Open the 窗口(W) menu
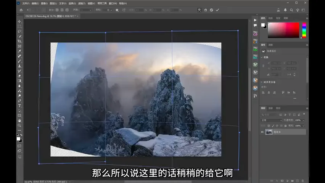The width and height of the screenshot is (325, 183). pyautogui.click(x=113, y=3)
